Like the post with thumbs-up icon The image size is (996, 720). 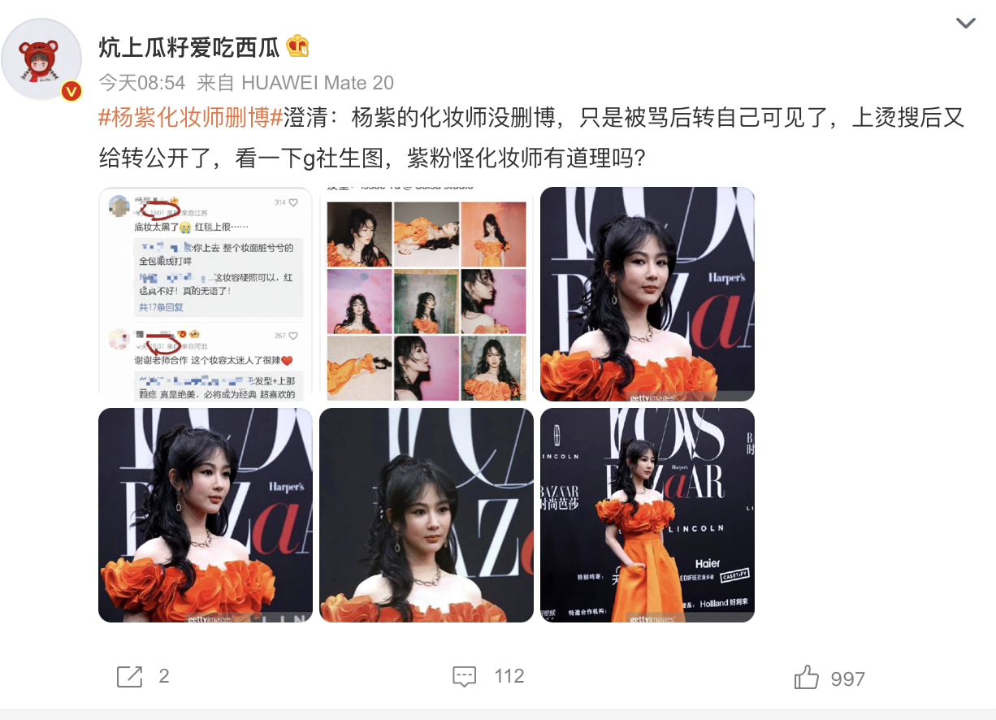tap(806, 677)
